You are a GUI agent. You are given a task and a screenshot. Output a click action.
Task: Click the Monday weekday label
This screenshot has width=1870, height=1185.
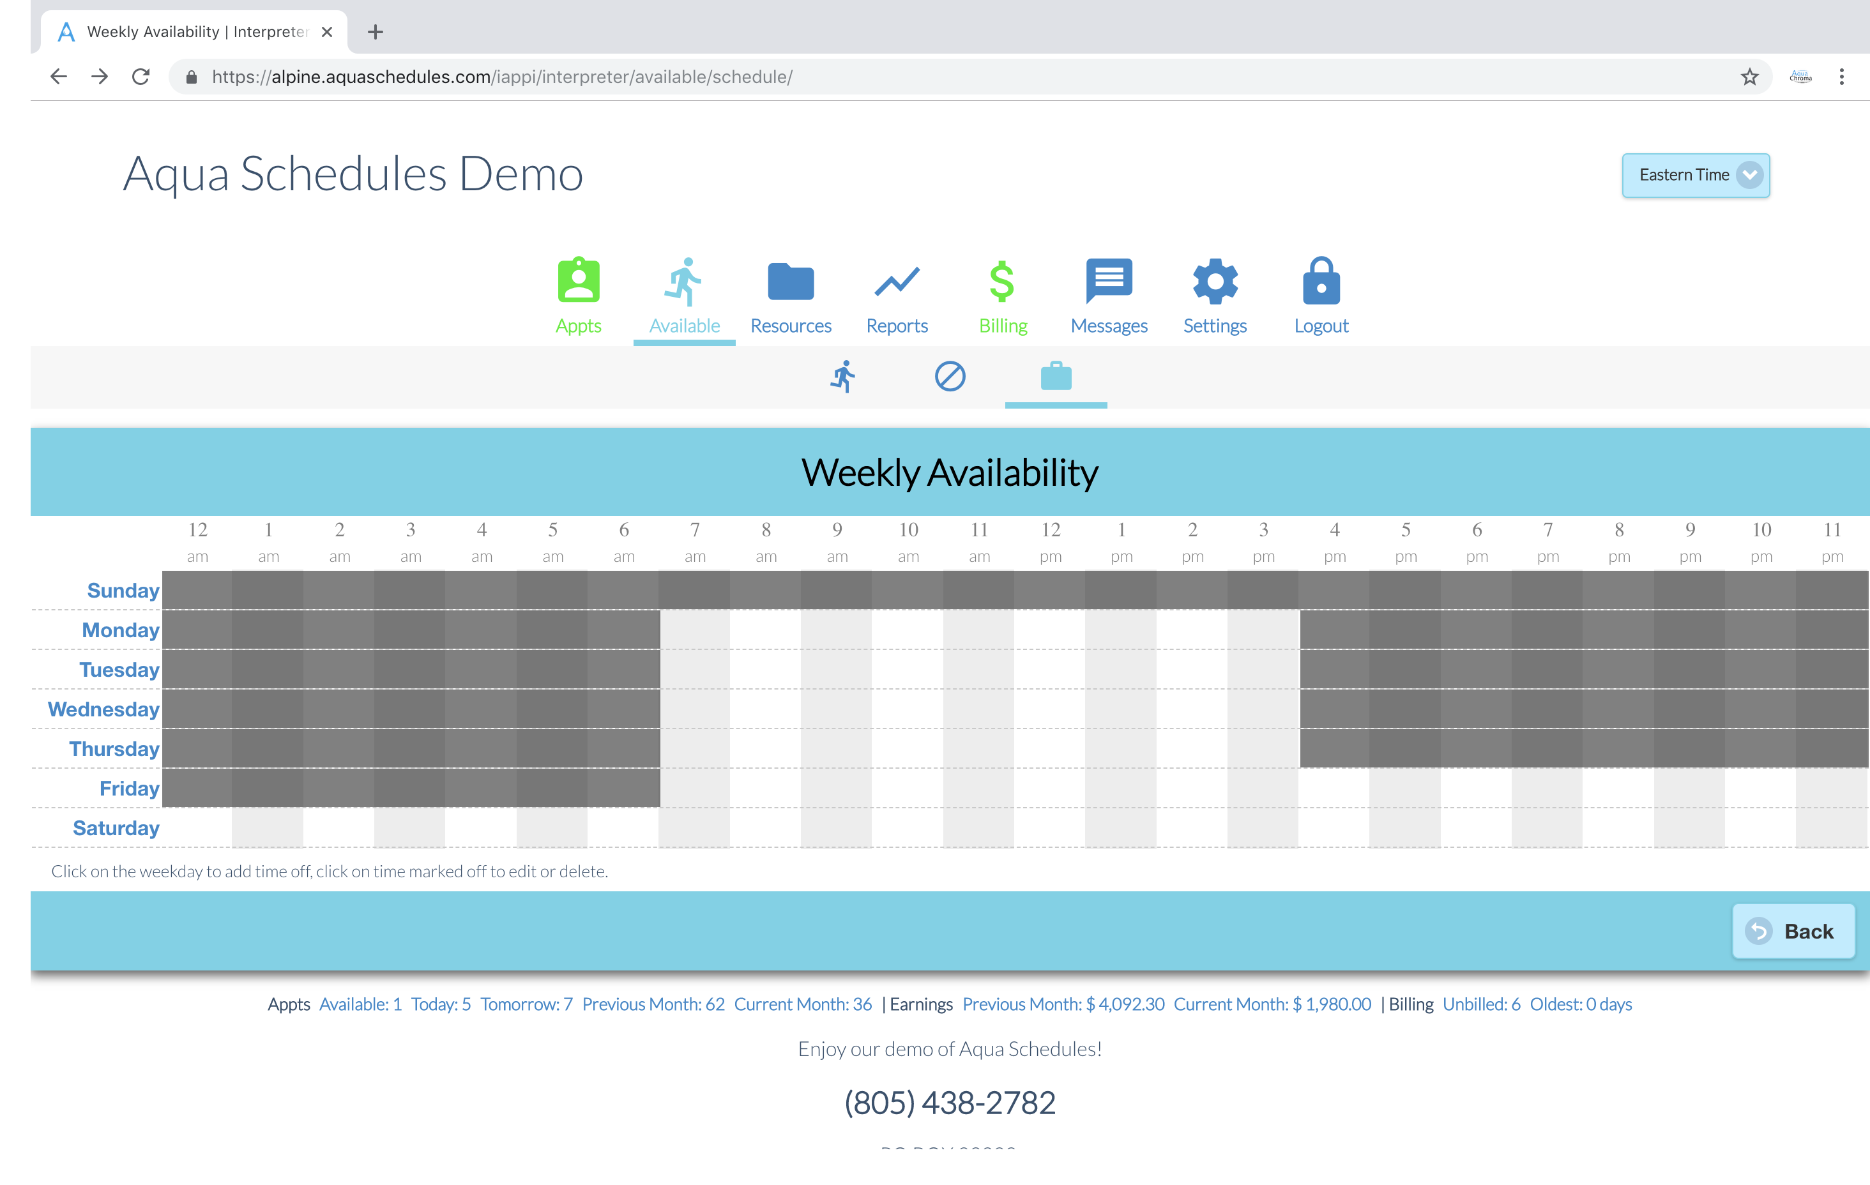(x=120, y=630)
